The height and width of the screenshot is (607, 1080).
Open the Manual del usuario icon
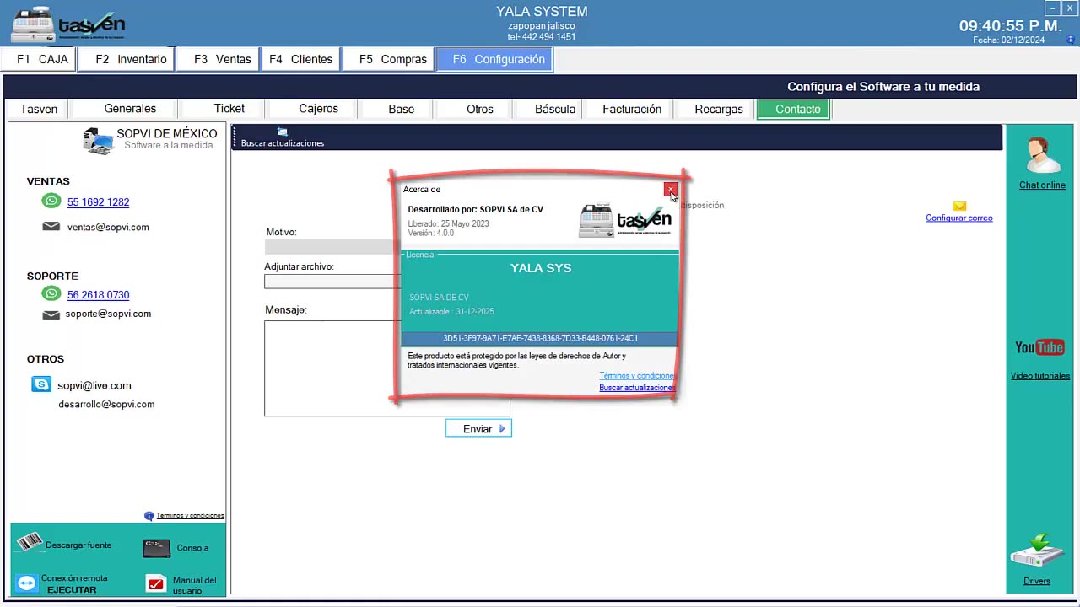click(156, 584)
